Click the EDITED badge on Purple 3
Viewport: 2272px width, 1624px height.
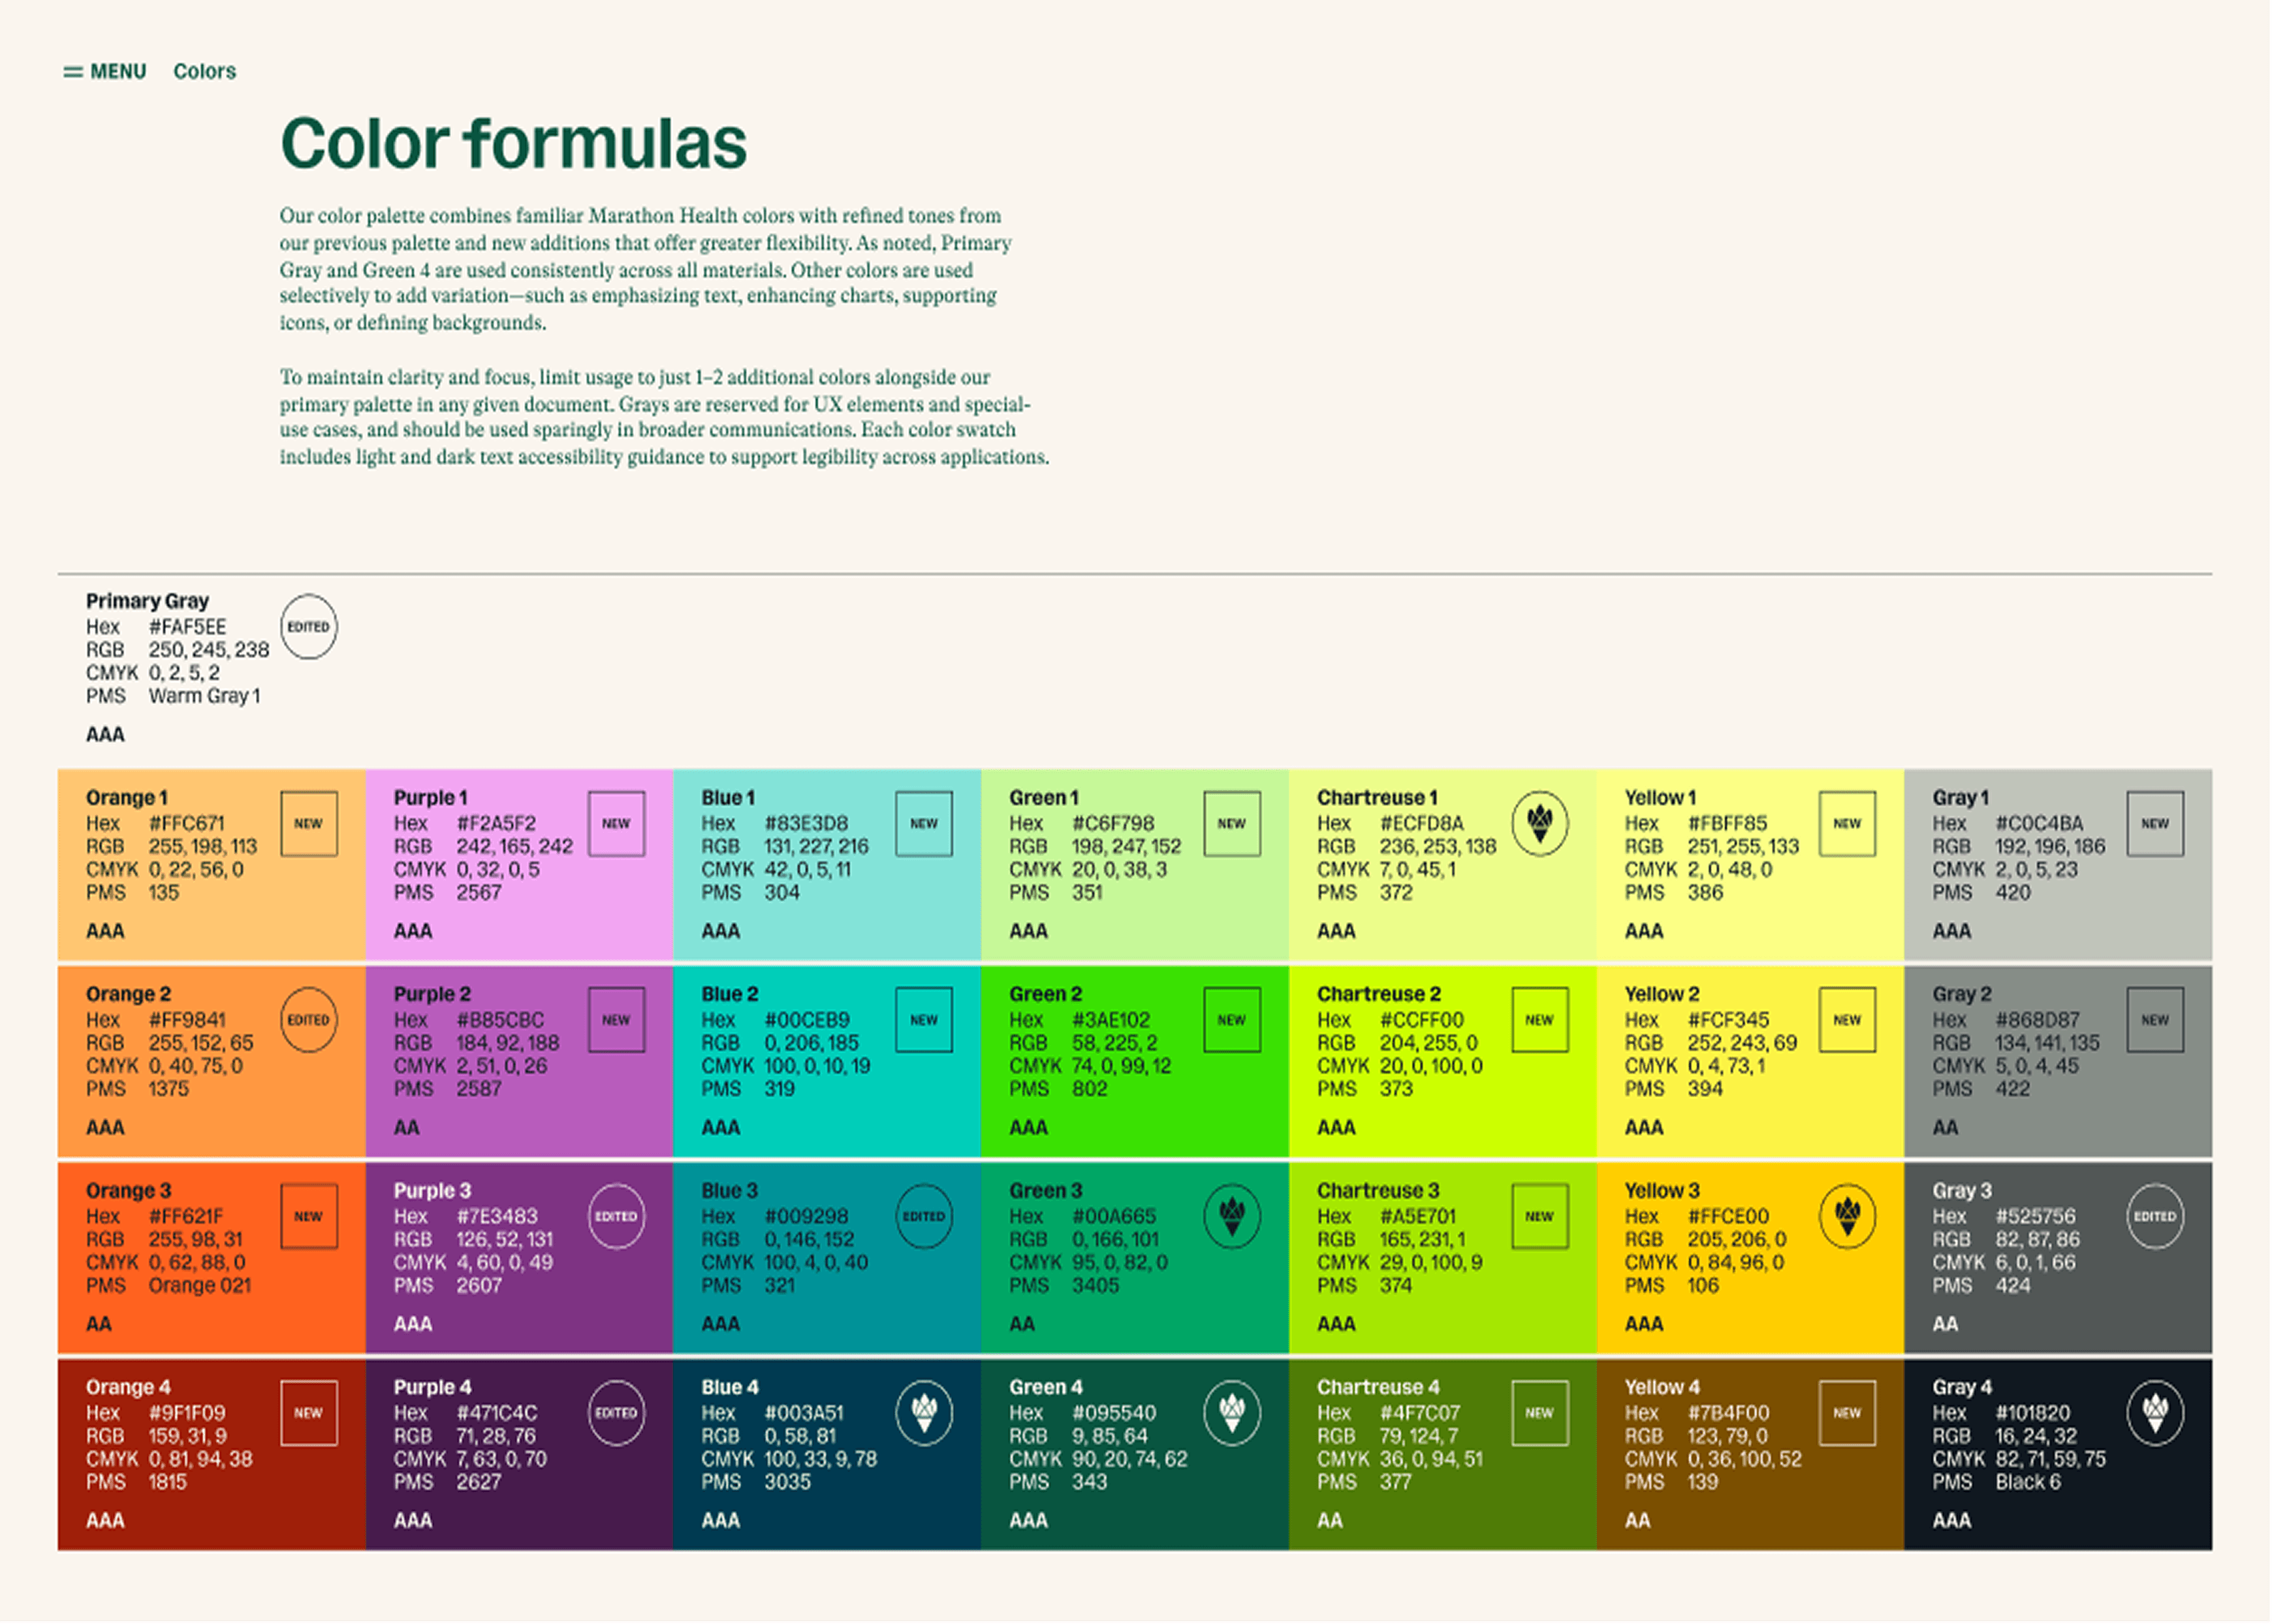click(617, 1217)
